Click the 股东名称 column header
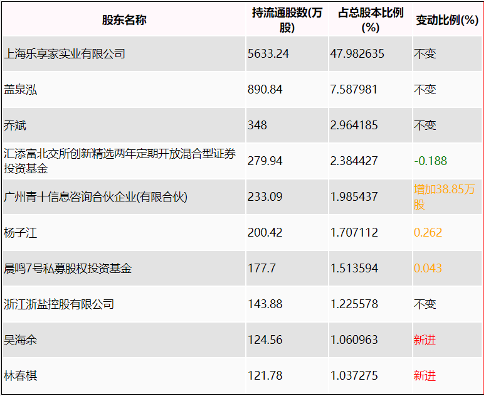 click(x=124, y=20)
